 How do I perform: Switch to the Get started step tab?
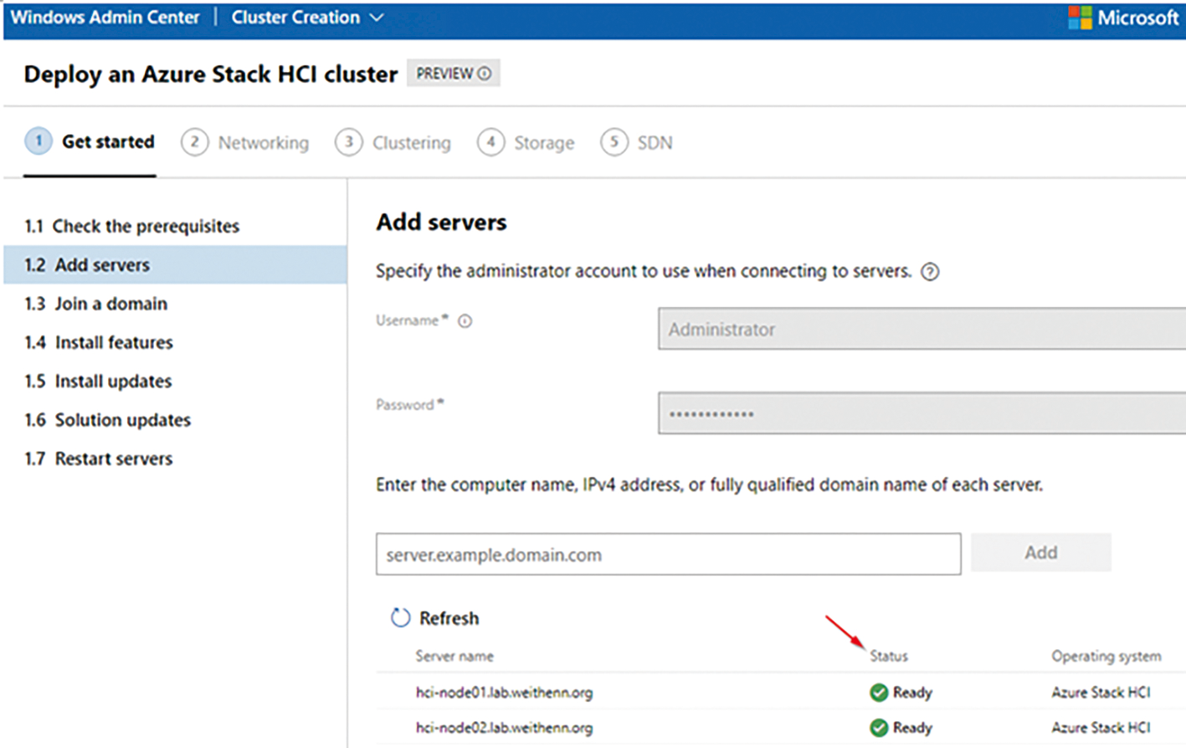[90, 141]
